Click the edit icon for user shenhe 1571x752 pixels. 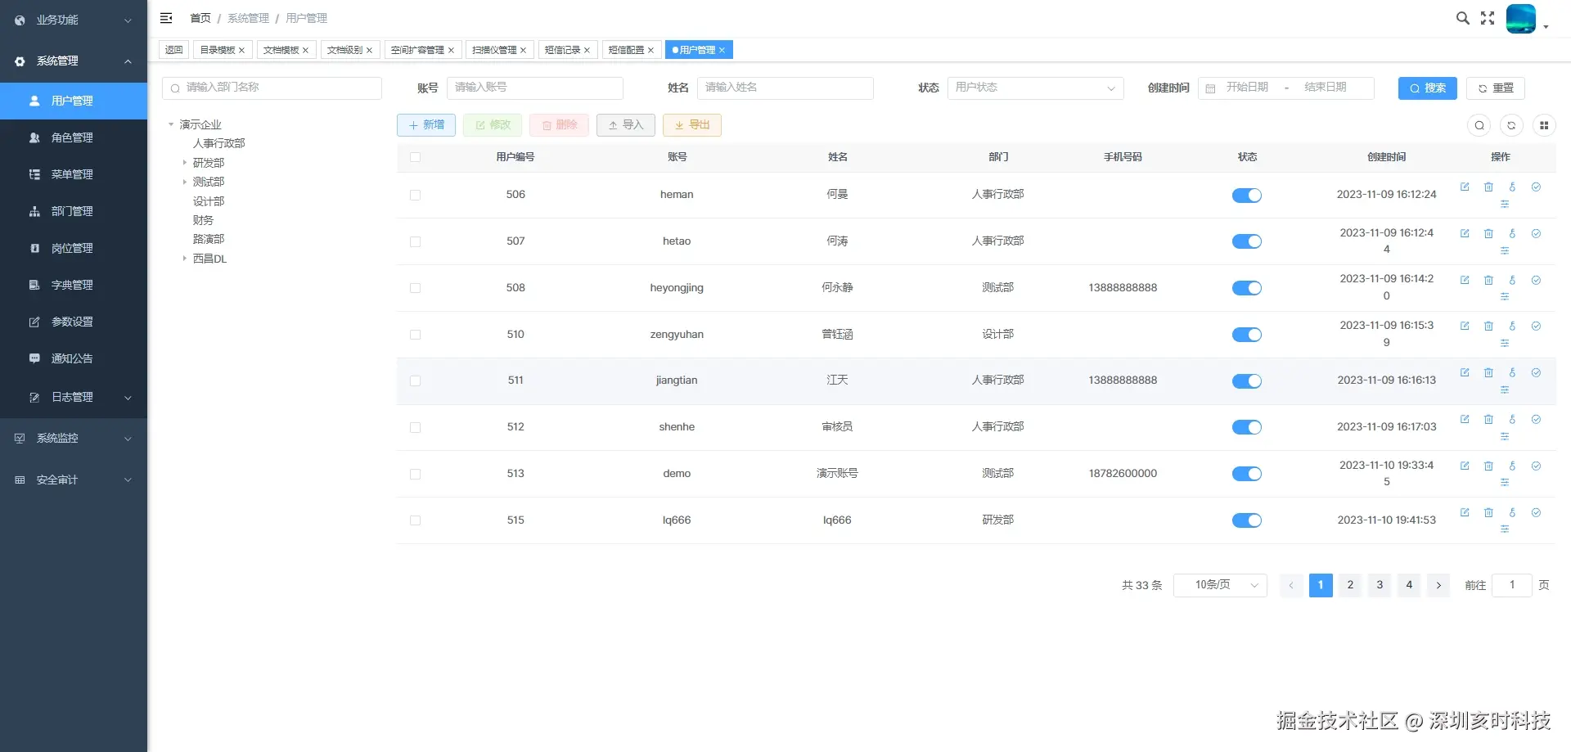pos(1465,419)
